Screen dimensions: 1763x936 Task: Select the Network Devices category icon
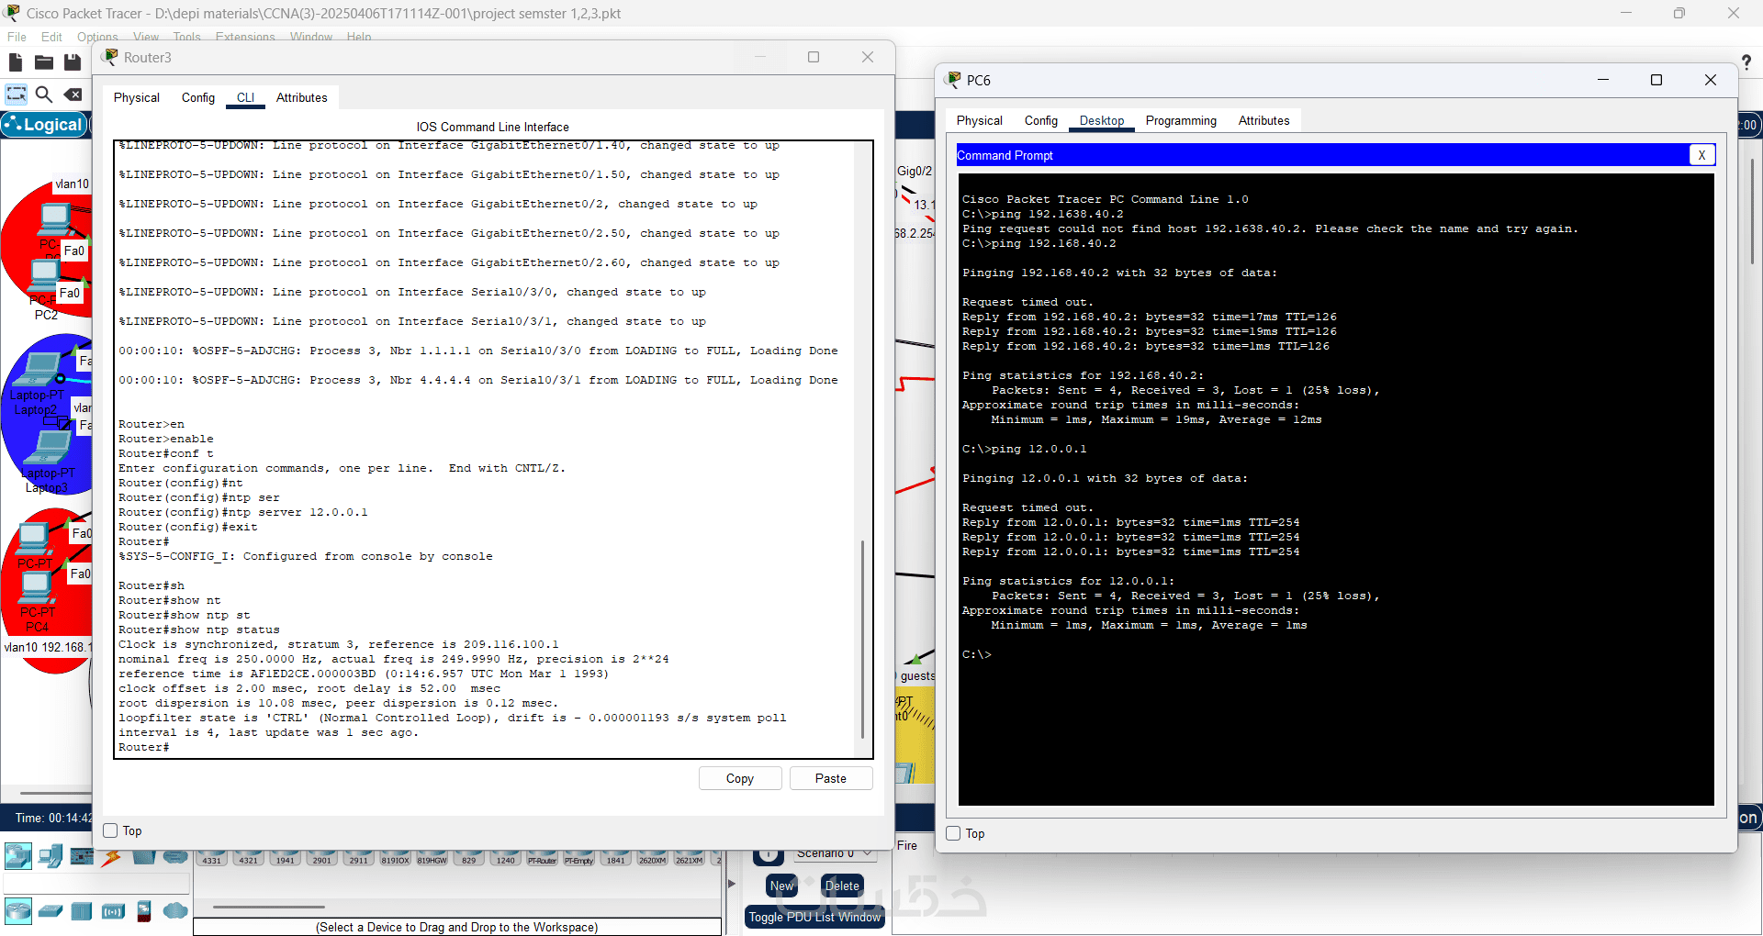tap(18, 856)
